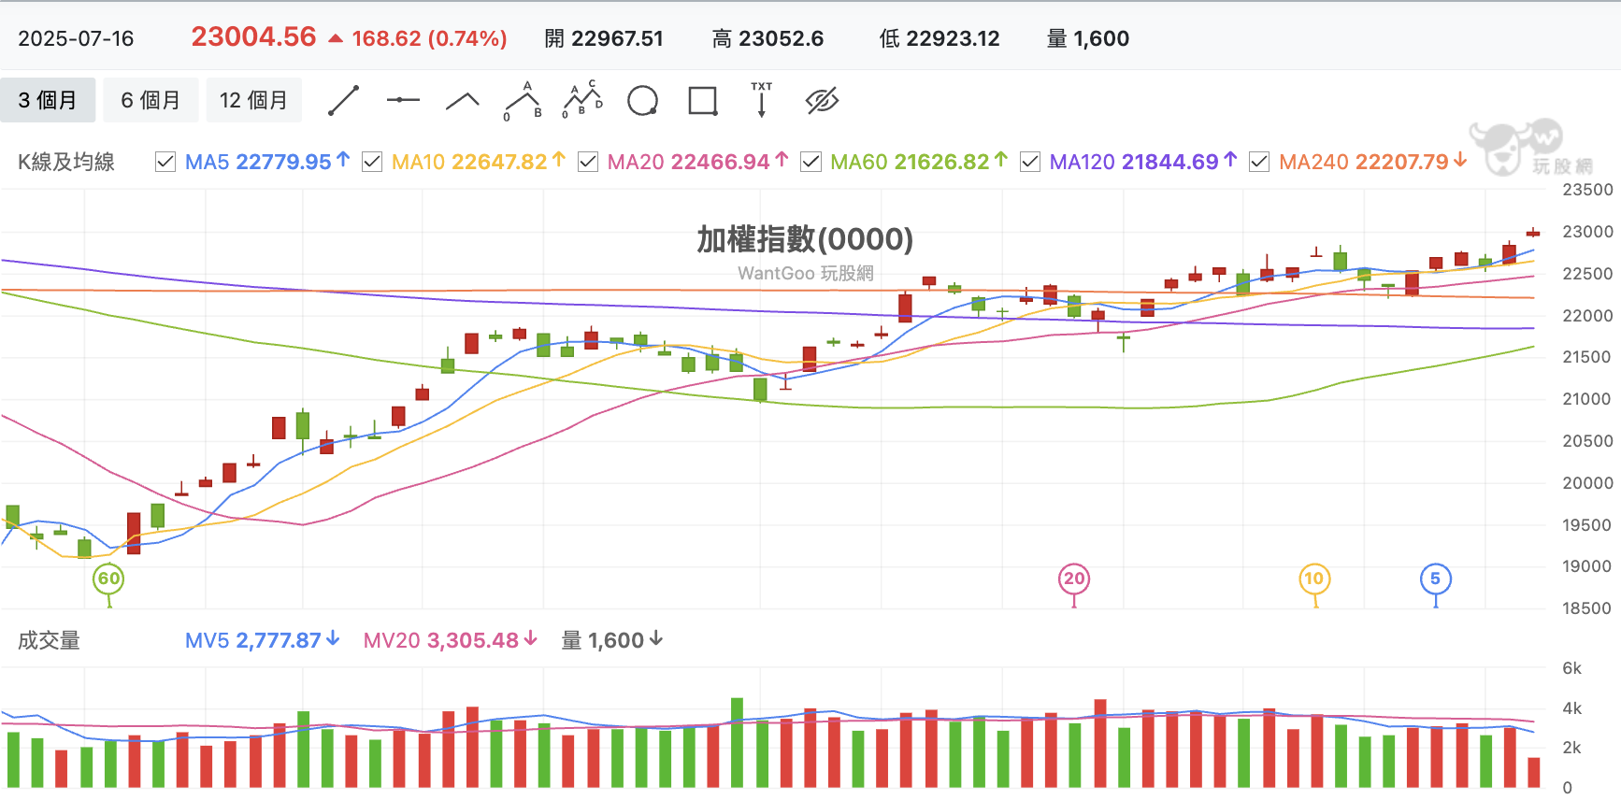
Task: Click the MA240 22207.79 label
Action: (1373, 162)
